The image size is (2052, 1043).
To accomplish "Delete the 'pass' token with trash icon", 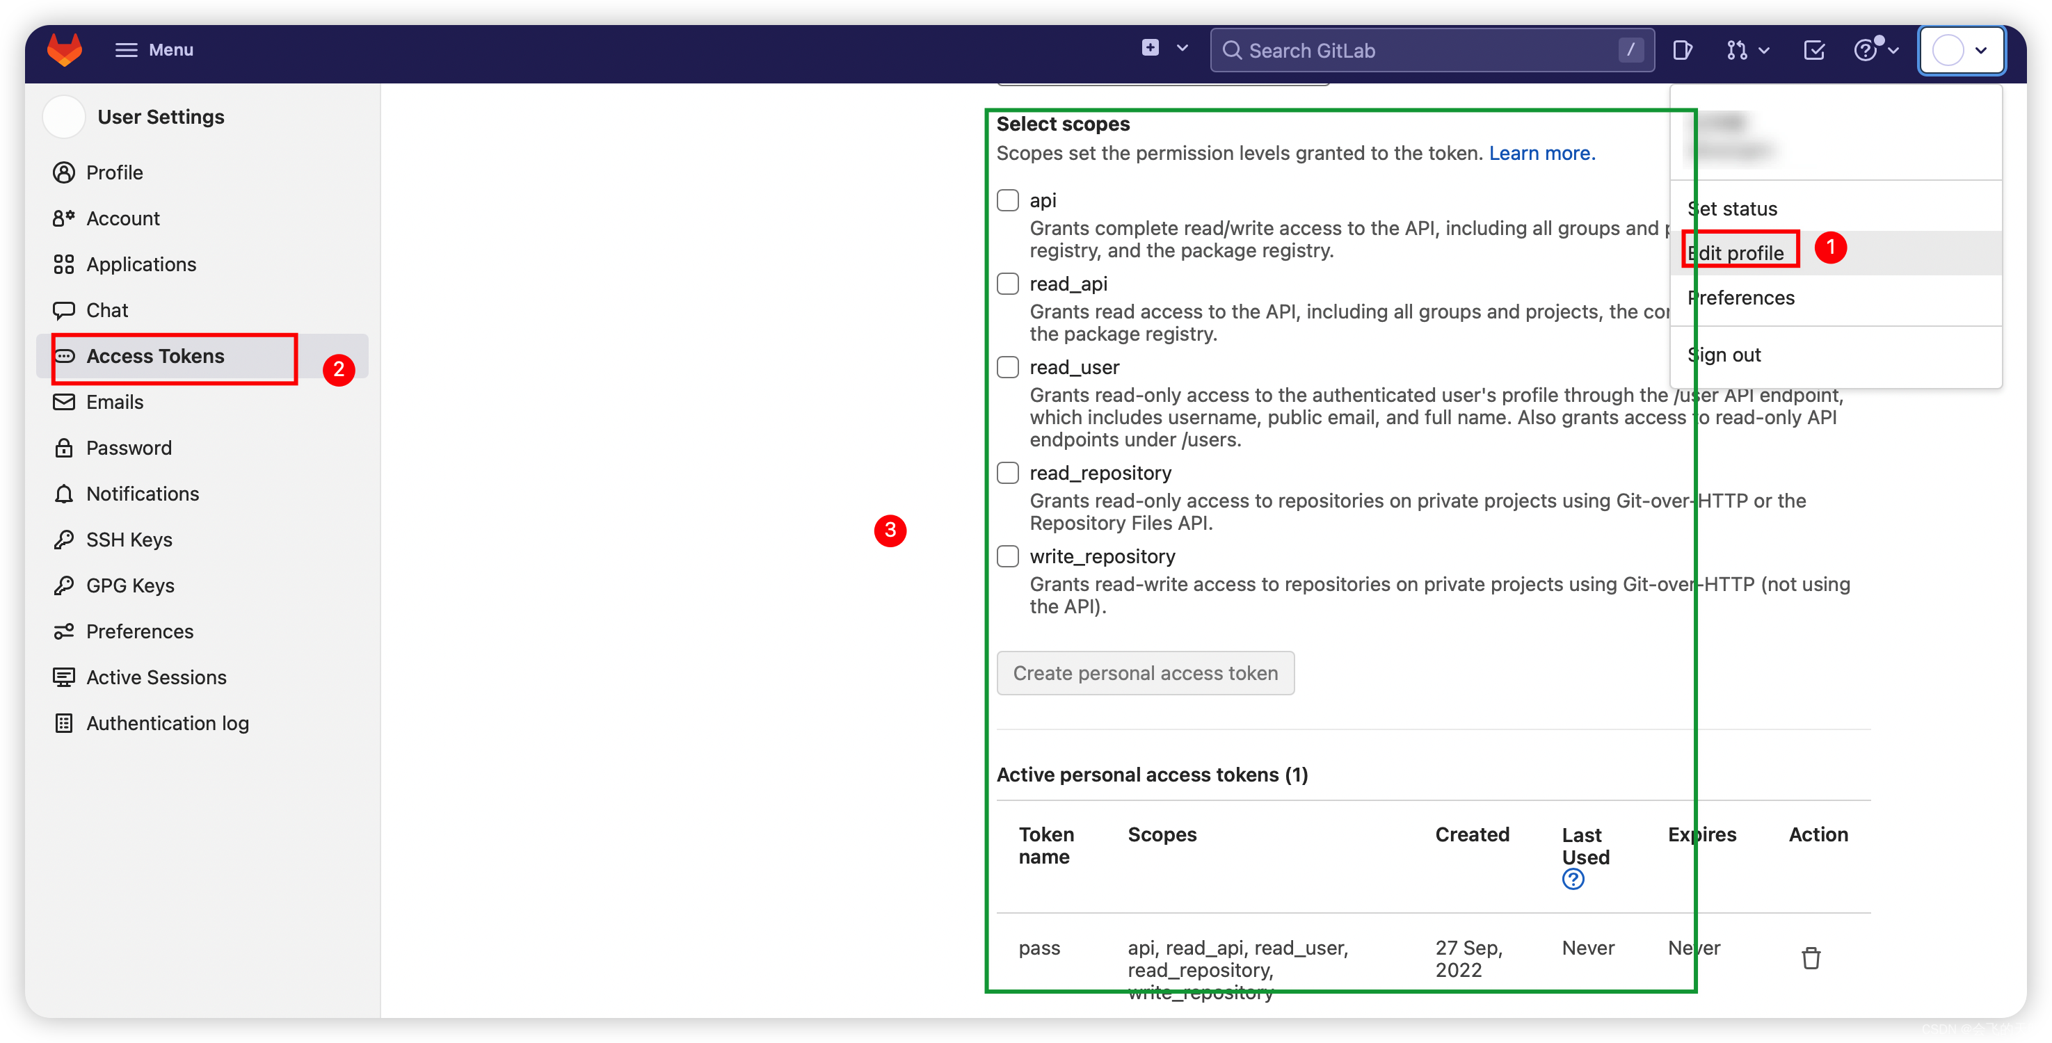I will tap(1811, 957).
